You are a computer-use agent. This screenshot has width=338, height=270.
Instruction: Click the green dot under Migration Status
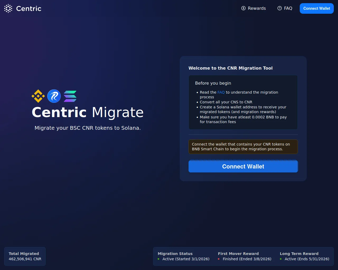pos(158,259)
